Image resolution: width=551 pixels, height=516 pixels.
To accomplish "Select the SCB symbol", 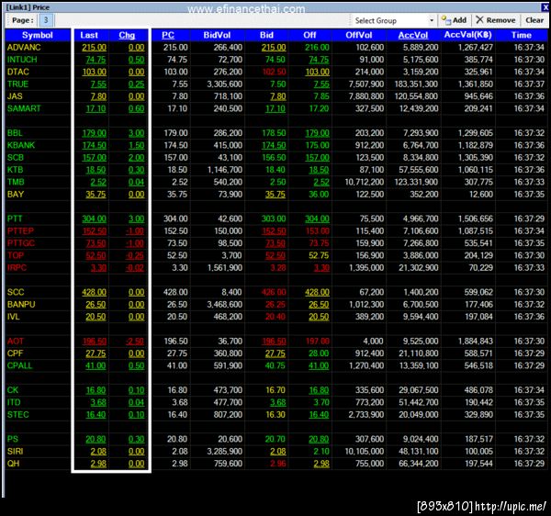I will 16,158.
